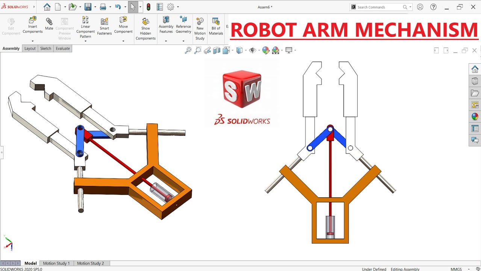Open Design Library in task pane
Viewport: 481px width, 271px height.
(x=475, y=81)
